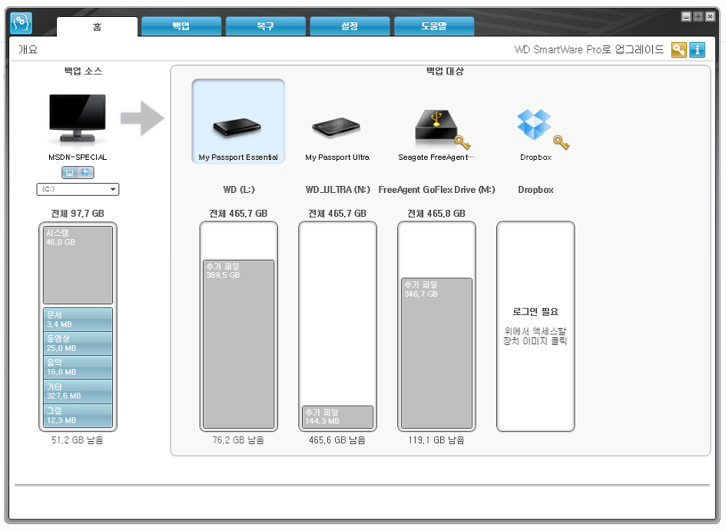726x531 pixels.
Task: Open the 설정 tab
Action: click(350, 26)
